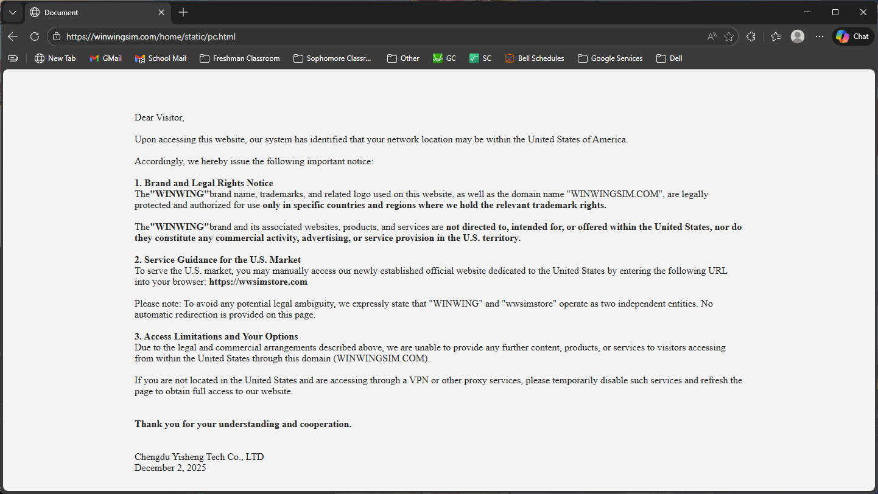Screen dimensions: 878x494
Task: Expand the Freshman Classroom bookmarks folder
Action: (x=240, y=58)
